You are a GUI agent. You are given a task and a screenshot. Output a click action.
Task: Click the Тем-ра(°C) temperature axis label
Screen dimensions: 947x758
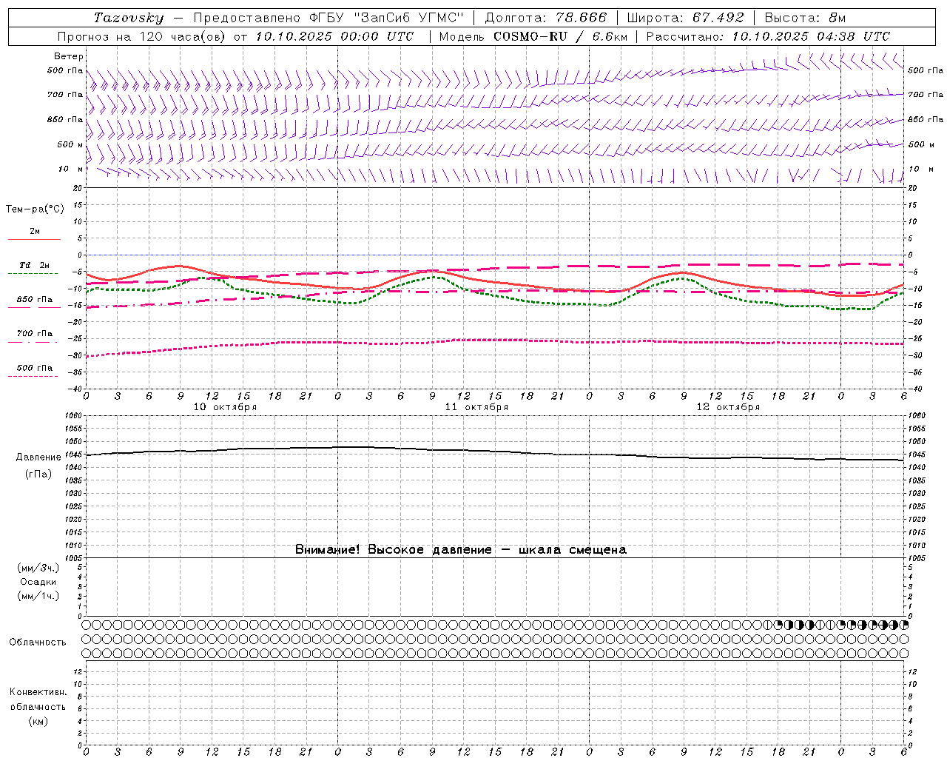click(x=35, y=209)
